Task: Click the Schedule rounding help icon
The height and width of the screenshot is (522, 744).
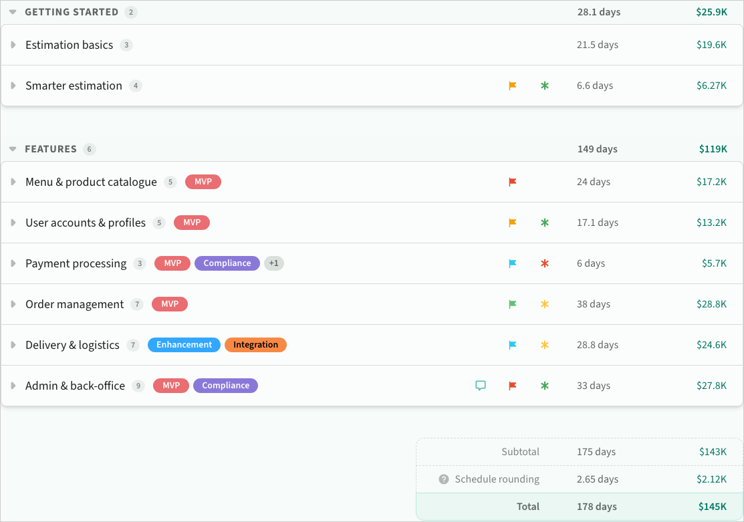Action: [x=444, y=479]
